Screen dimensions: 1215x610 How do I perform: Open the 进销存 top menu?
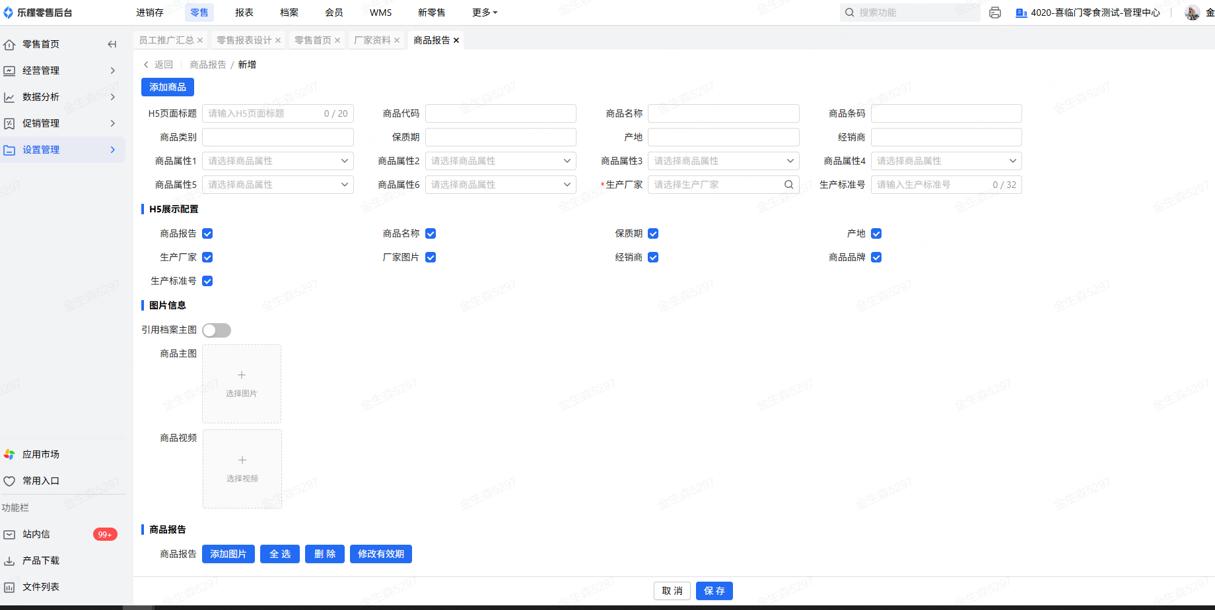pos(150,13)
